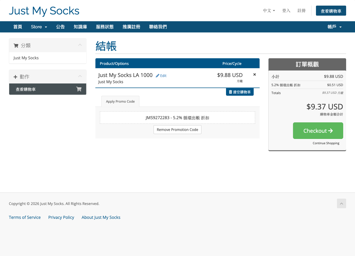Viewport: 355px width, 256px height.
Task: Click the cart icon in sidebar 查看購物車 row
Action: tap(79, 89)
